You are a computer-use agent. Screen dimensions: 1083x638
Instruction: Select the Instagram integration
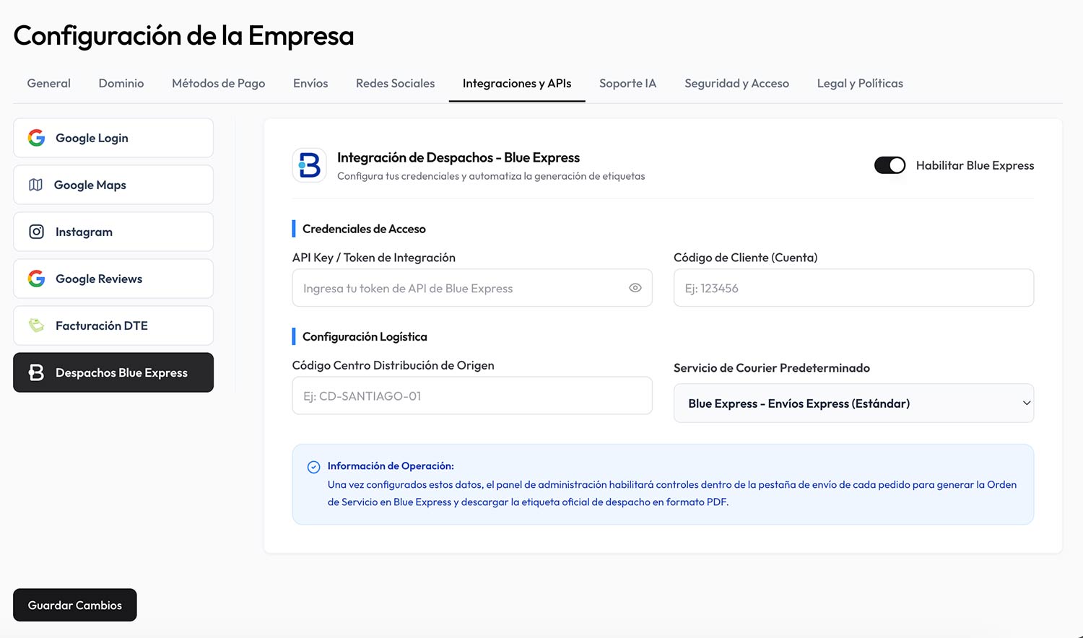113,232
